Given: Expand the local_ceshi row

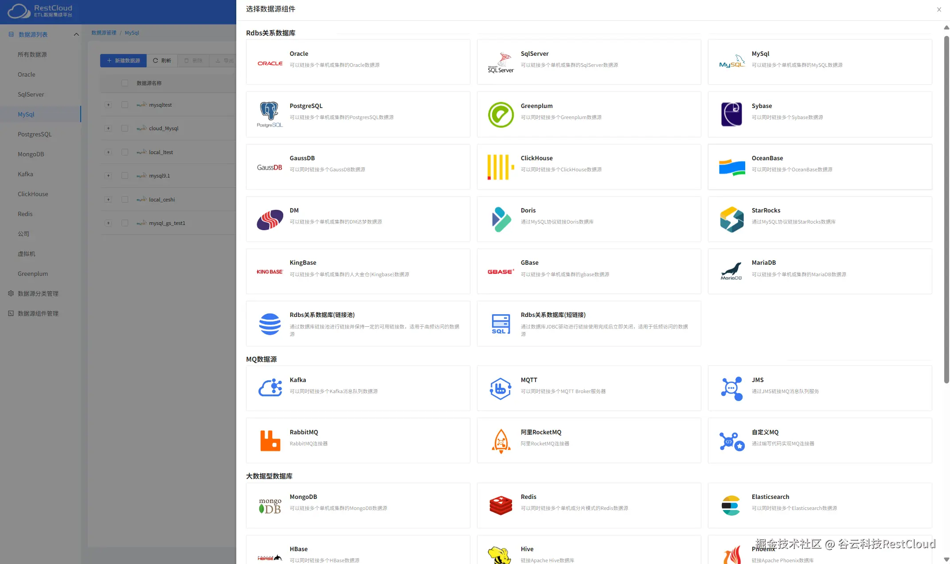Looking at the screenshot, I should 108,200.
